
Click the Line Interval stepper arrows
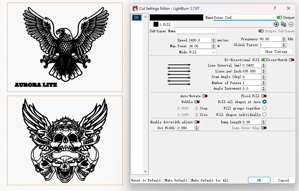click(x=263, y=65)
